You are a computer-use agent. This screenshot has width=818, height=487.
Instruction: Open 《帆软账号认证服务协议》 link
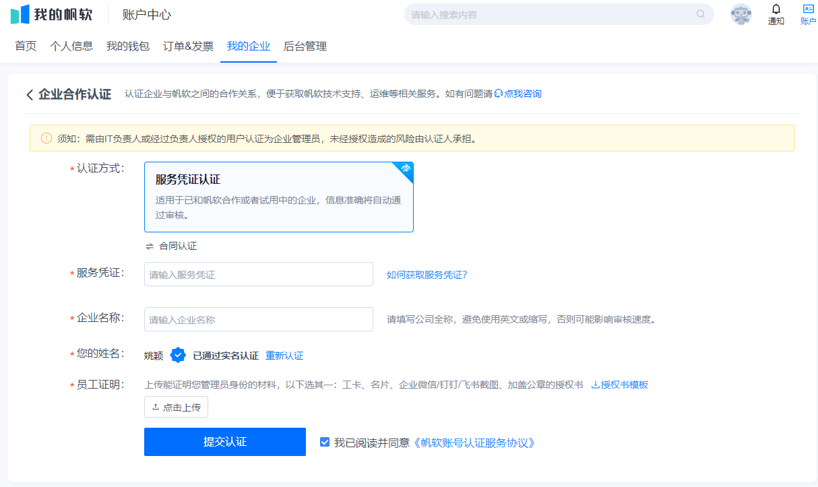click(x=474, y=443)
